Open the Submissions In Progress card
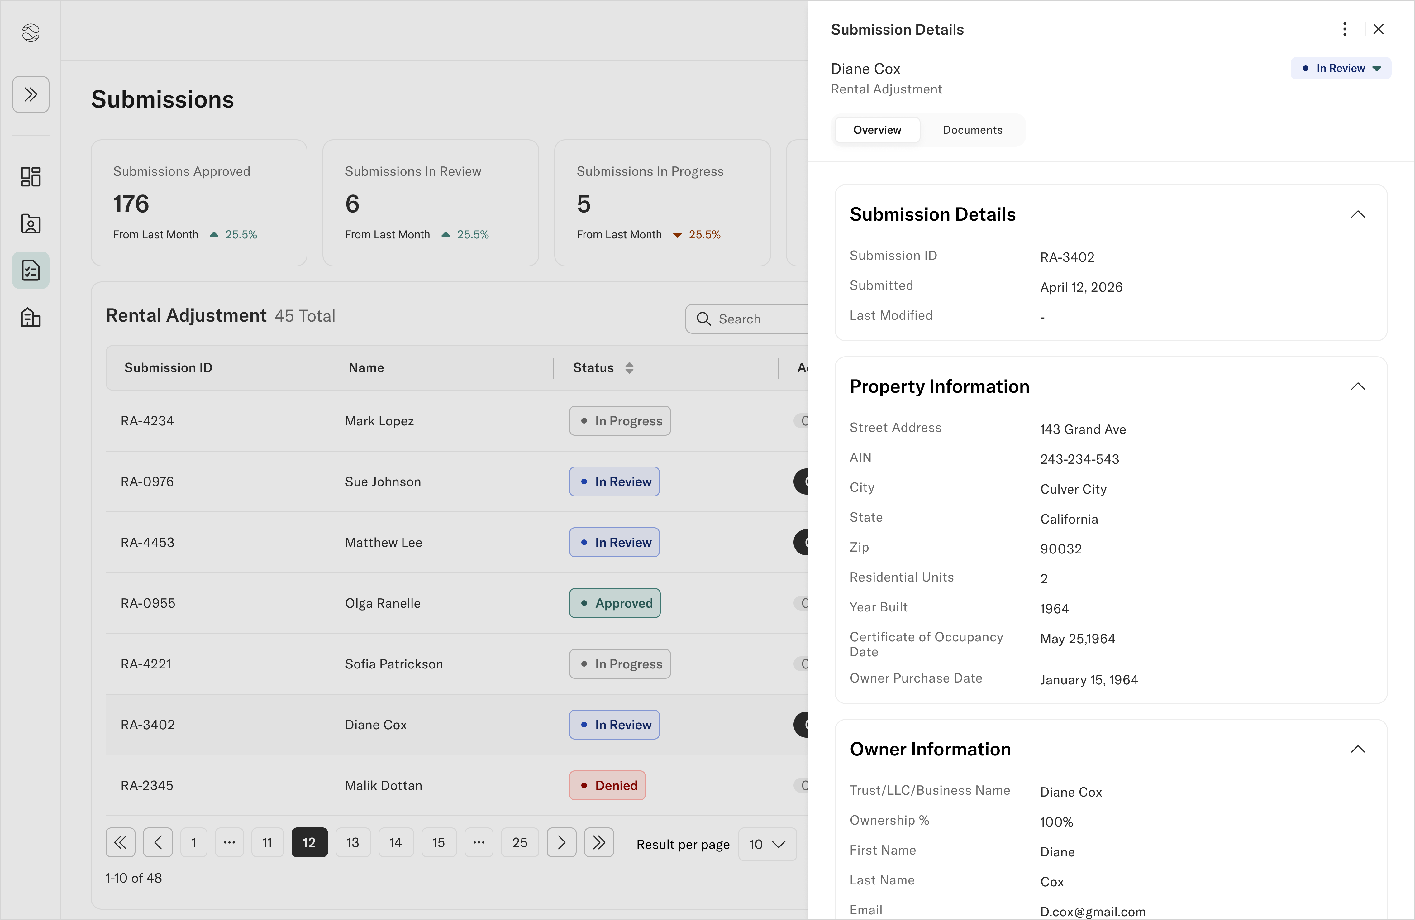Image resolution: width=1415 pixels, height=920 pixels. coord(663,203)
